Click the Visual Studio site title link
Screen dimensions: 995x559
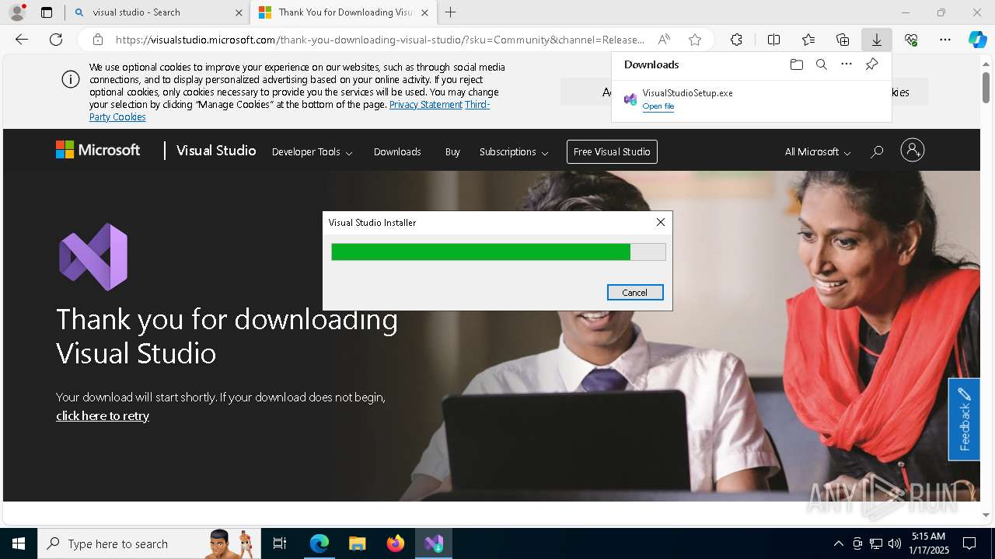click(x=216, y=151)
